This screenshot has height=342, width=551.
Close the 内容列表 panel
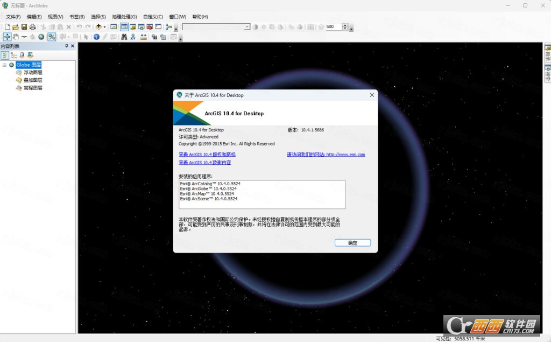click(73, 46)
